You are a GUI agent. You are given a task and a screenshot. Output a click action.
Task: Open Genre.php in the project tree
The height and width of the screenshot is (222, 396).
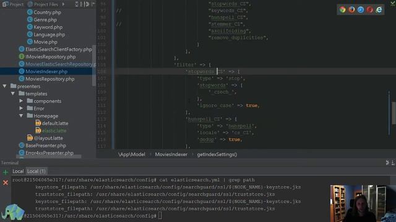pos(45,20)
